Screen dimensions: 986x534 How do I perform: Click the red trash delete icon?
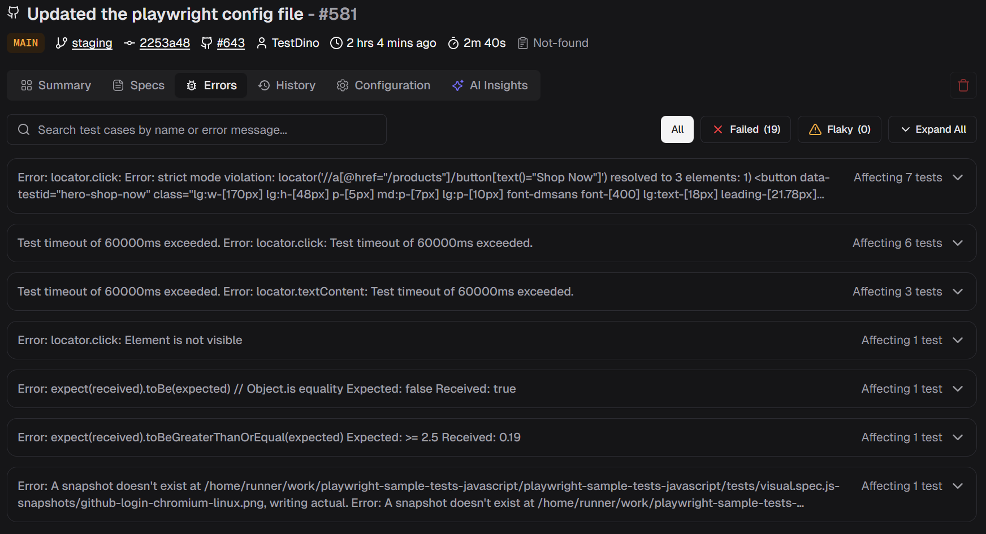(963, 85)
